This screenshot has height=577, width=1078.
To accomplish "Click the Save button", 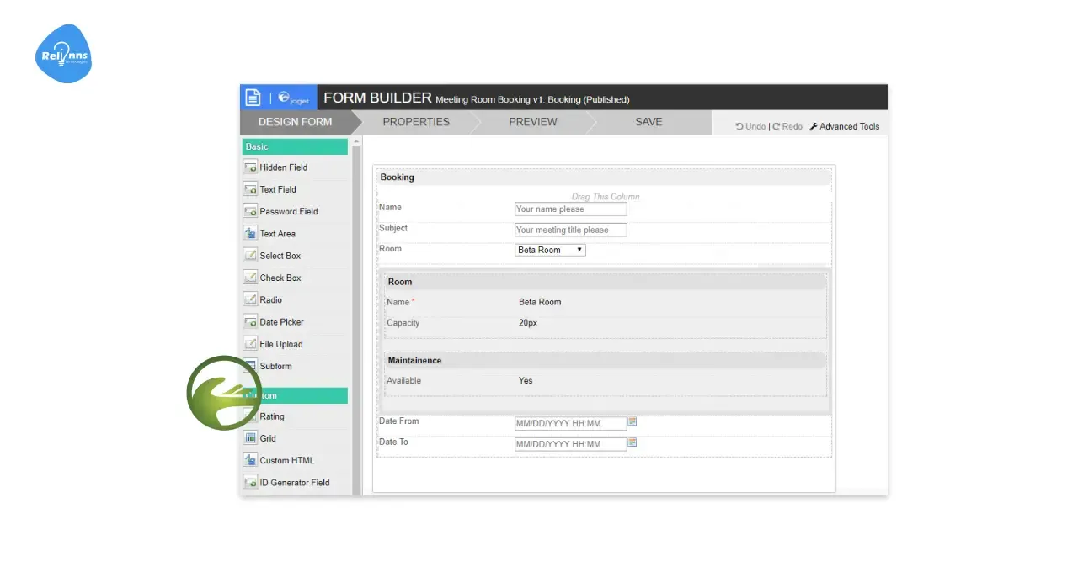I will (648, 122).
